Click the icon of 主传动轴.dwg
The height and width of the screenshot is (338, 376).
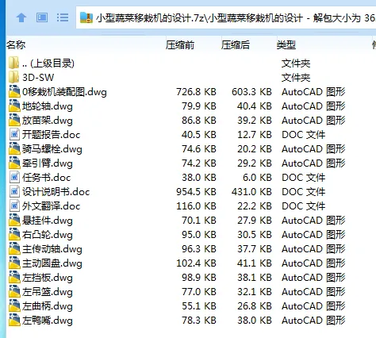[14, 249]
